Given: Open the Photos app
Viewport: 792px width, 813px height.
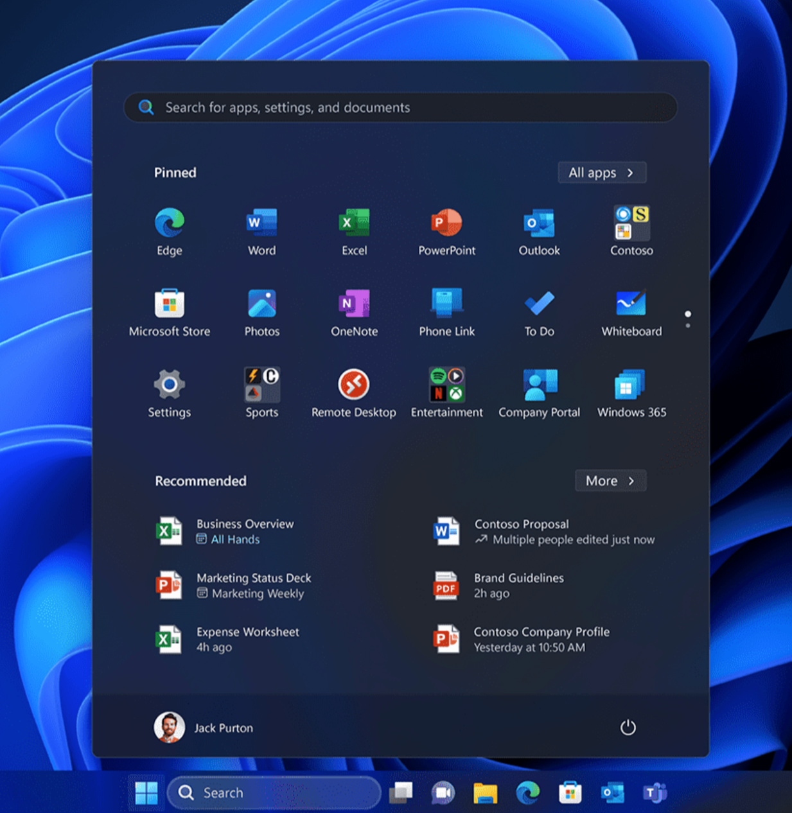Looking at the screenshot, I should tap(261, 313).
